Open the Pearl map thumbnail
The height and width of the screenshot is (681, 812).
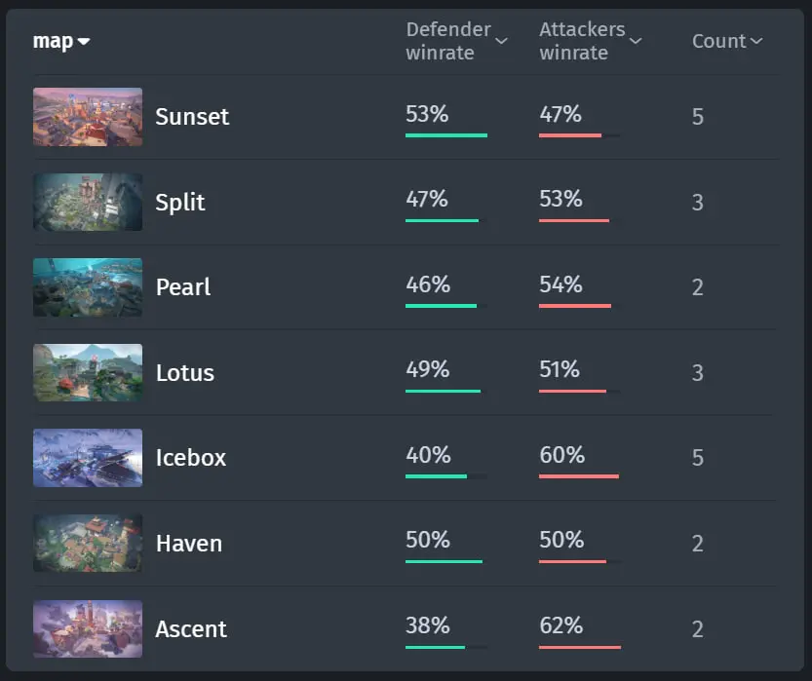pyautogui.click(x=88, y=287)
